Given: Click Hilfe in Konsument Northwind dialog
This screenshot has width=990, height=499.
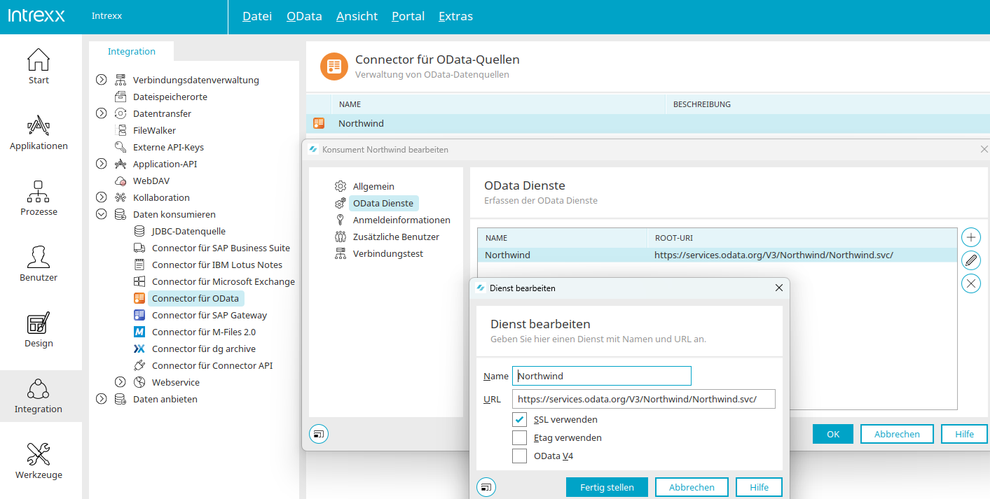Looking at the screenshot, I should 964,434.
